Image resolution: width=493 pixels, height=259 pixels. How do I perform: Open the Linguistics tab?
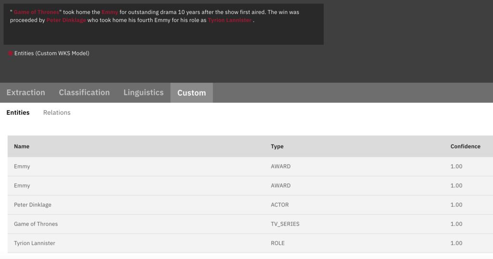pyautogui.click(x=143, y=93)
